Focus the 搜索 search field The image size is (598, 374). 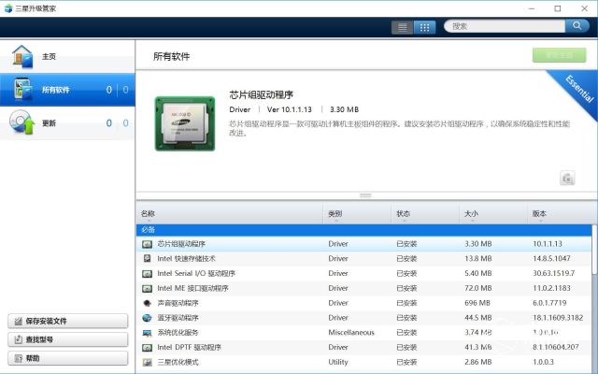tap(505, 26)
